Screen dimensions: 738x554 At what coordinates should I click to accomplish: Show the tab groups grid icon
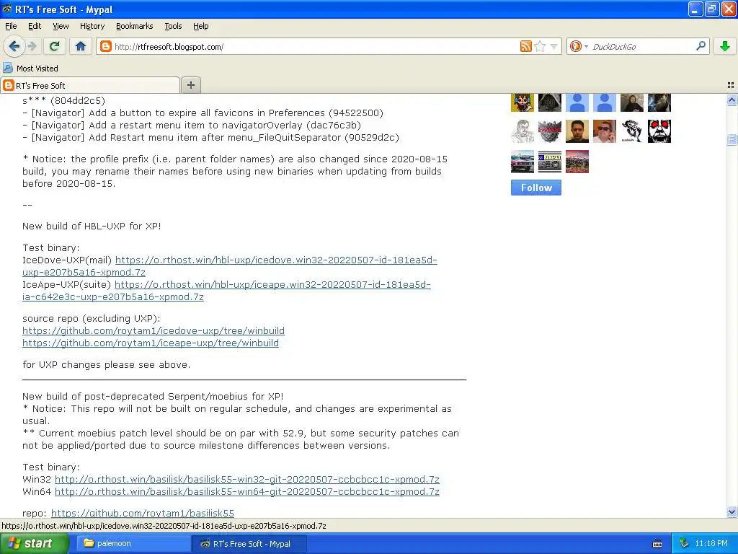731,85
